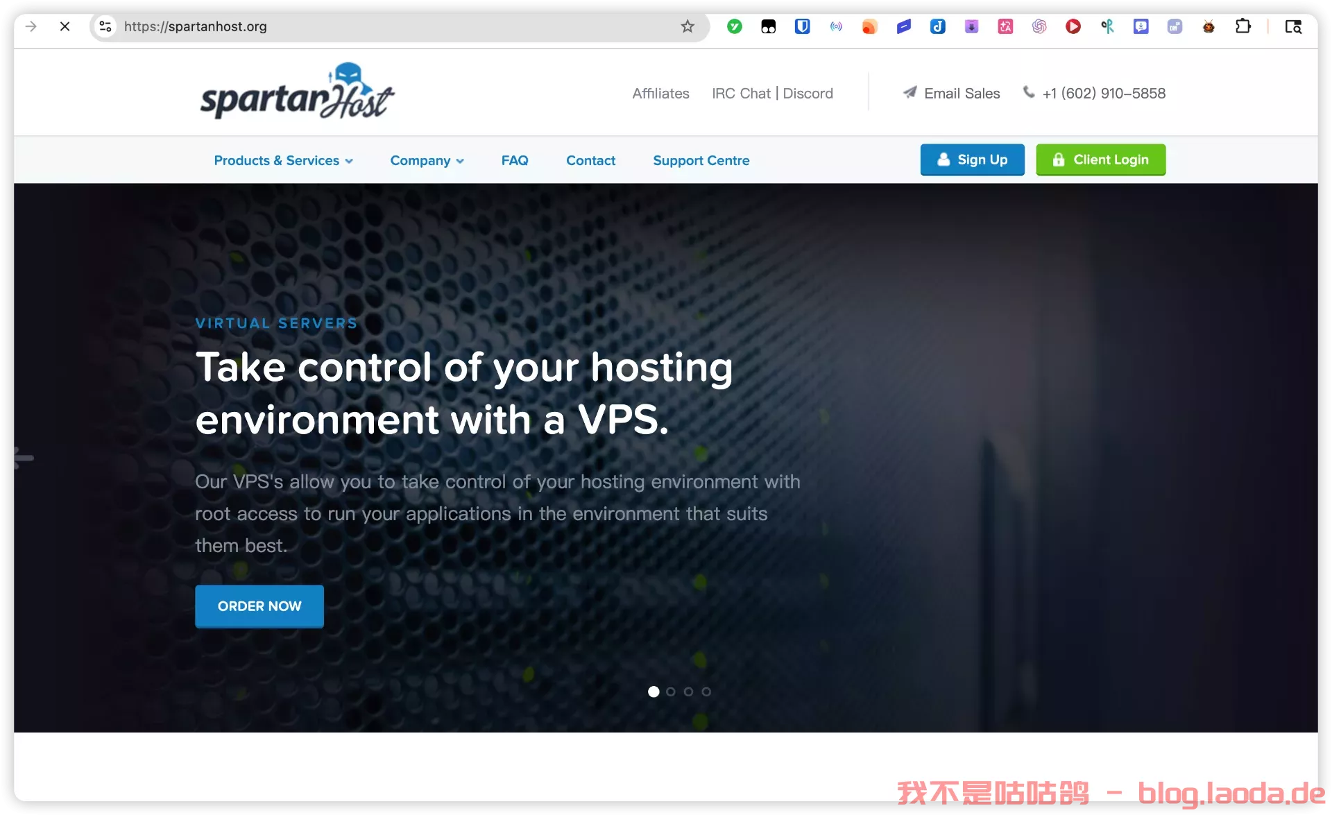Expand the Company dropdown menu
Viewport: 1332px width, 815px height.
pyautogui.click(x=427, y=160)
